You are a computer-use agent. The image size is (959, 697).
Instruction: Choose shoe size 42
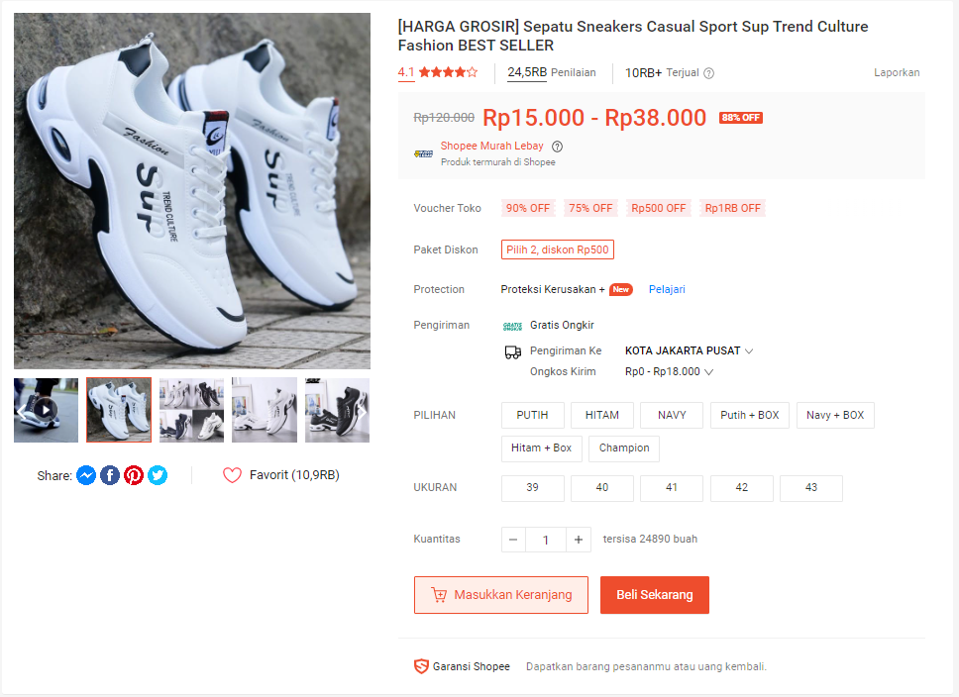click(x=742, y=488)
